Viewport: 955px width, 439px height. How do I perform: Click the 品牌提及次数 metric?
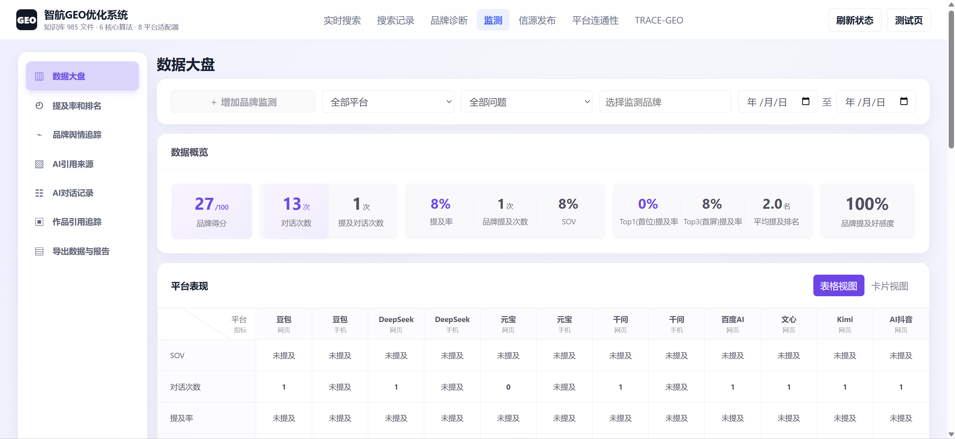[x=505, y=211]
